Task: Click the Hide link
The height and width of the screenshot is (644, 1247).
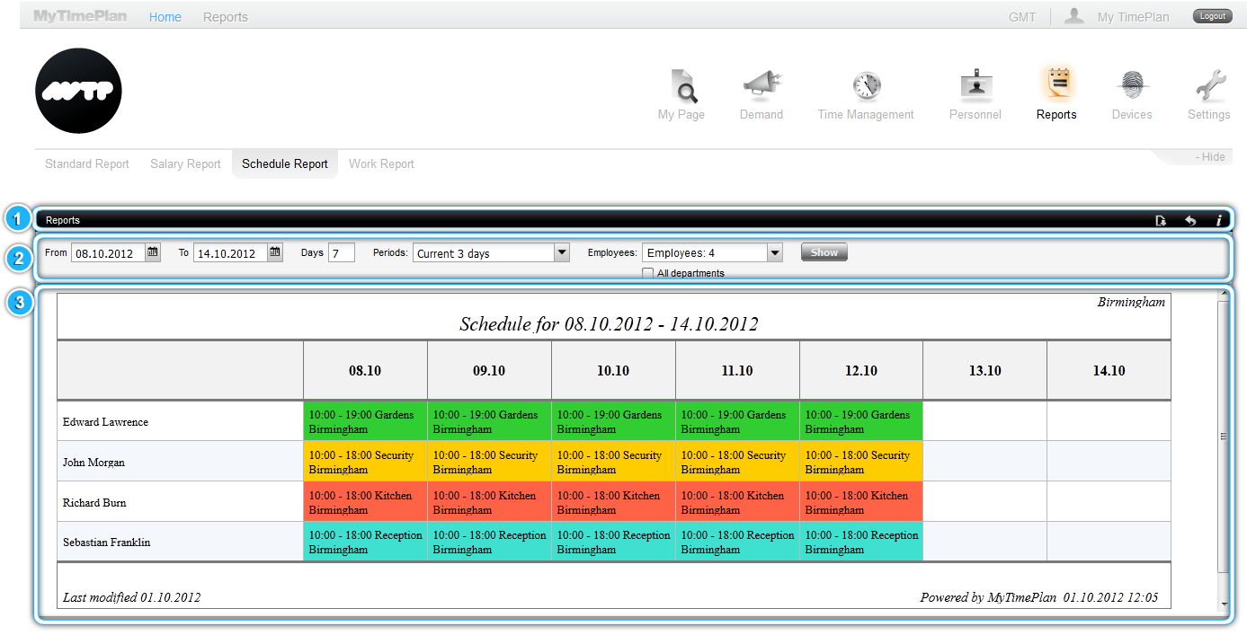Action: (1210, 157)
